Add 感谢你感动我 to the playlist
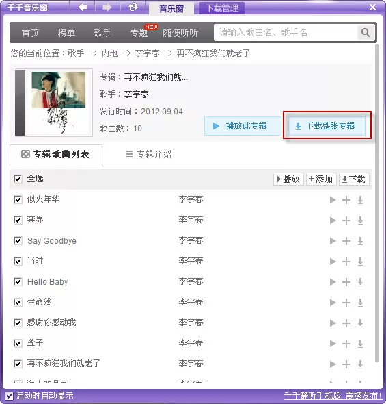The image size is (386, 404). tap(346, 323)
